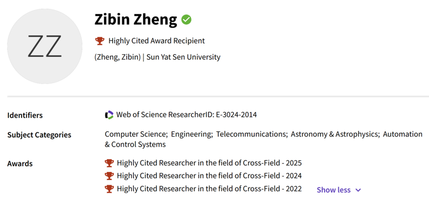Click the green verified checkmark badge

coord(186,20)
